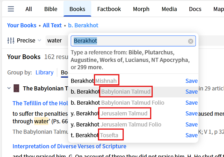This screenshot has height=157, width=224.
Task: Save the y. Berakhot Jerusalem Talmud Folio reference
Action: 192,124
